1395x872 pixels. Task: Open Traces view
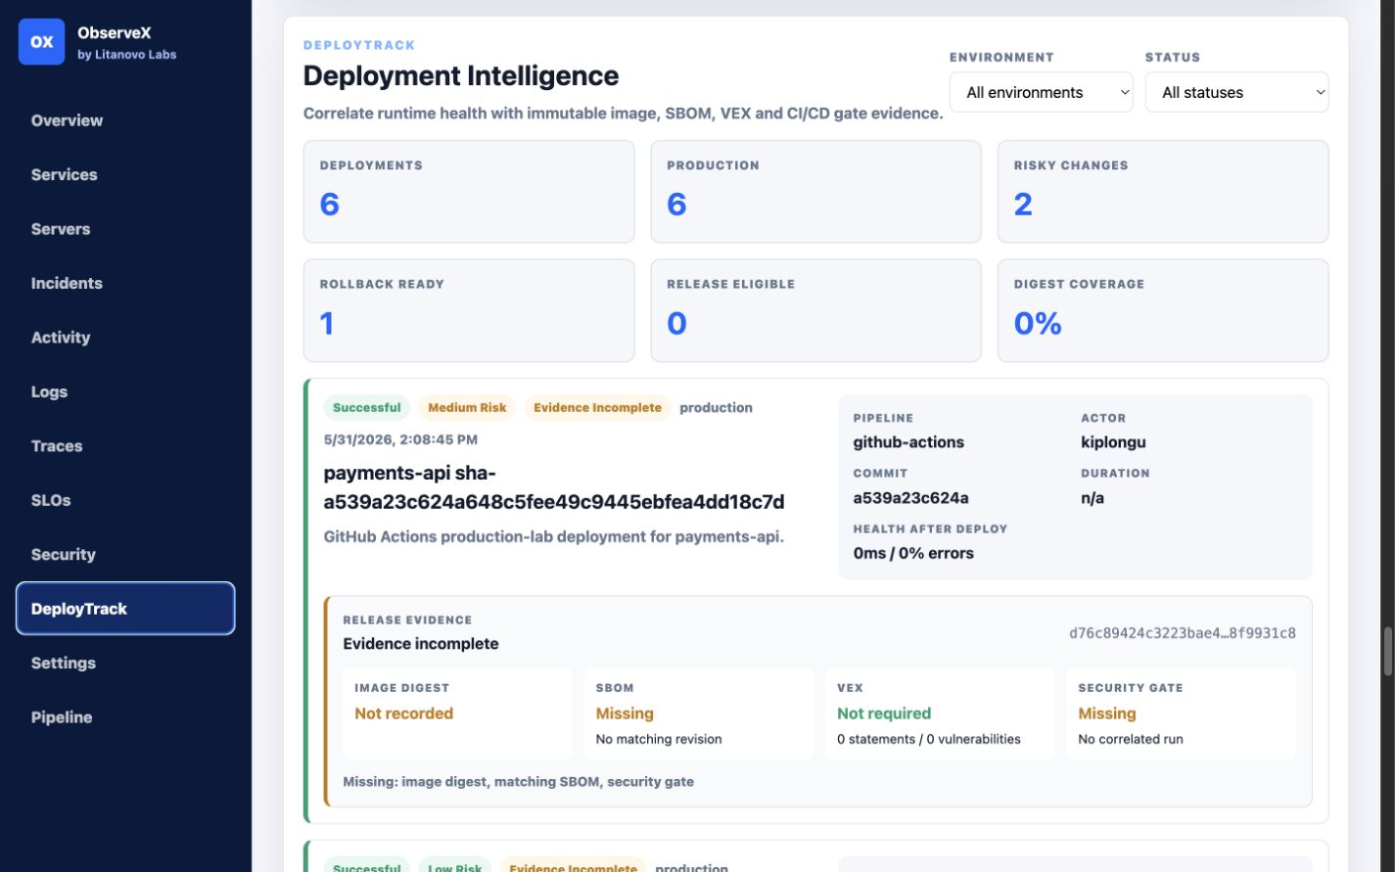point(57,446)
